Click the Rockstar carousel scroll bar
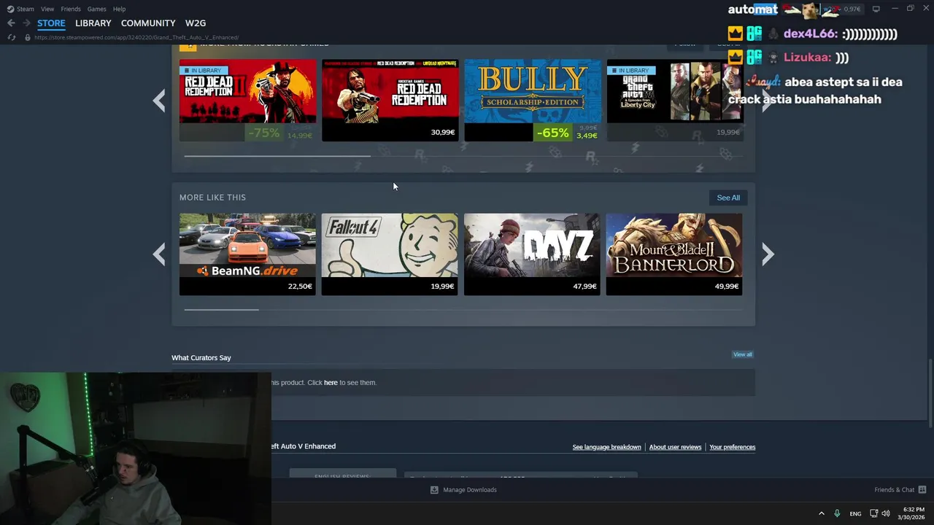The height and width of the screenshot is (525, 934). (x=277, y=156)
